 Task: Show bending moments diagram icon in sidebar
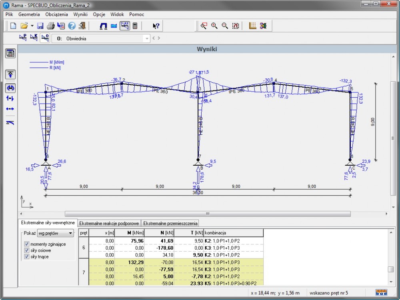click(x=10, y=88)
